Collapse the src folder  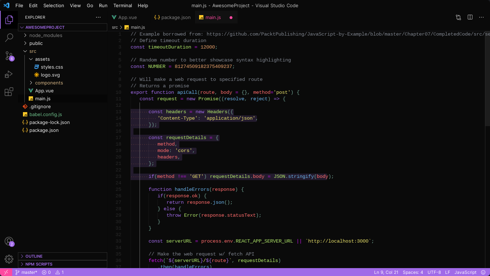[x=33, y=51]
